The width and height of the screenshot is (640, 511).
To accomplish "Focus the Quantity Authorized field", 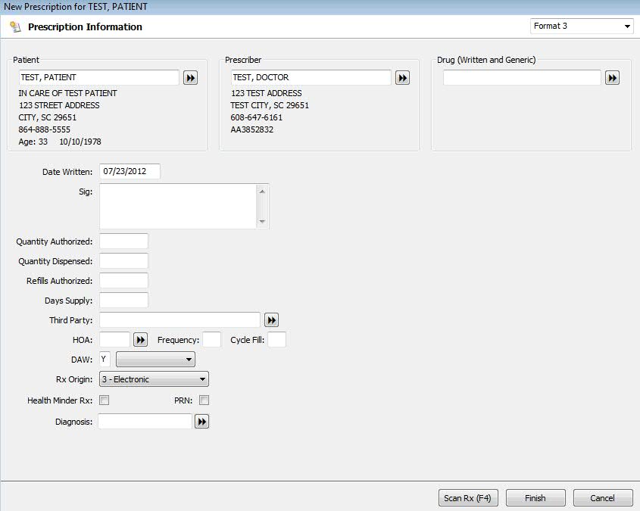I will click(123, 241).
